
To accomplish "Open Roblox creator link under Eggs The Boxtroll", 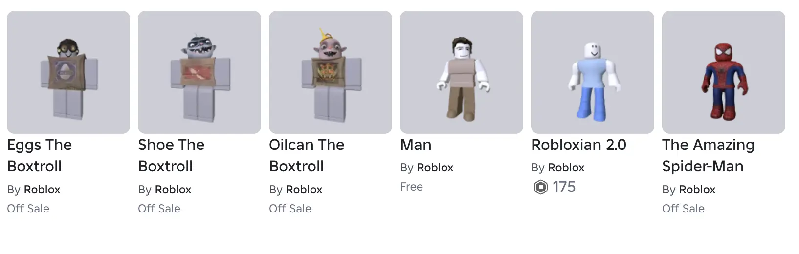I will click(42, 190).
